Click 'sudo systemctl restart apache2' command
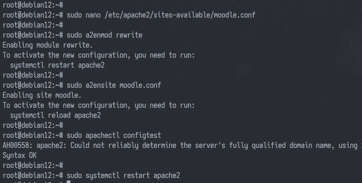362x183 pixels. (x=123, y=175)
